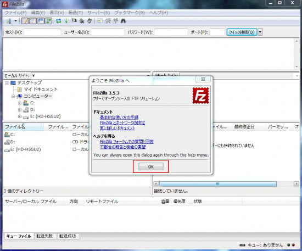Viewport: 302px width, 251px height.
Task: Open the filename filters toolbar icon
Action: click(100, 21)
